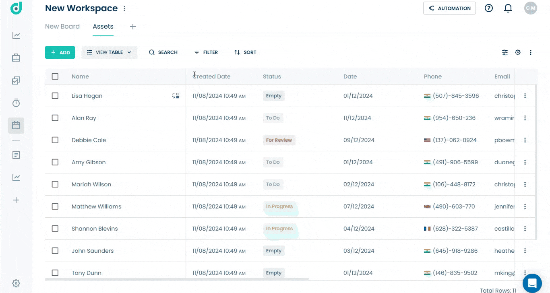Open the row menu for John Saunders
The width and height of the screenshot is (550, 293).
pos(525,251)
